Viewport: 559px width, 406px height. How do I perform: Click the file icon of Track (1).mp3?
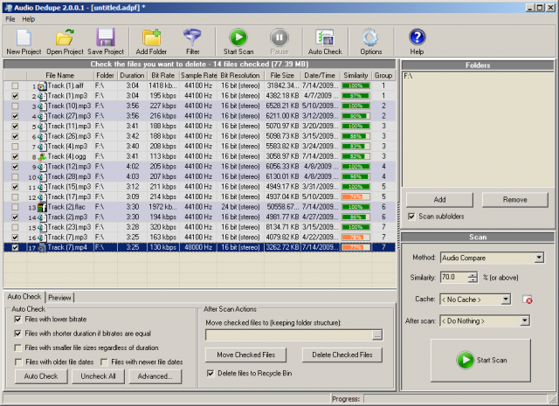point(42,96)
